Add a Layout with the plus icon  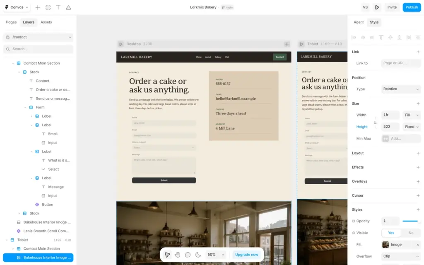point(418,153)
